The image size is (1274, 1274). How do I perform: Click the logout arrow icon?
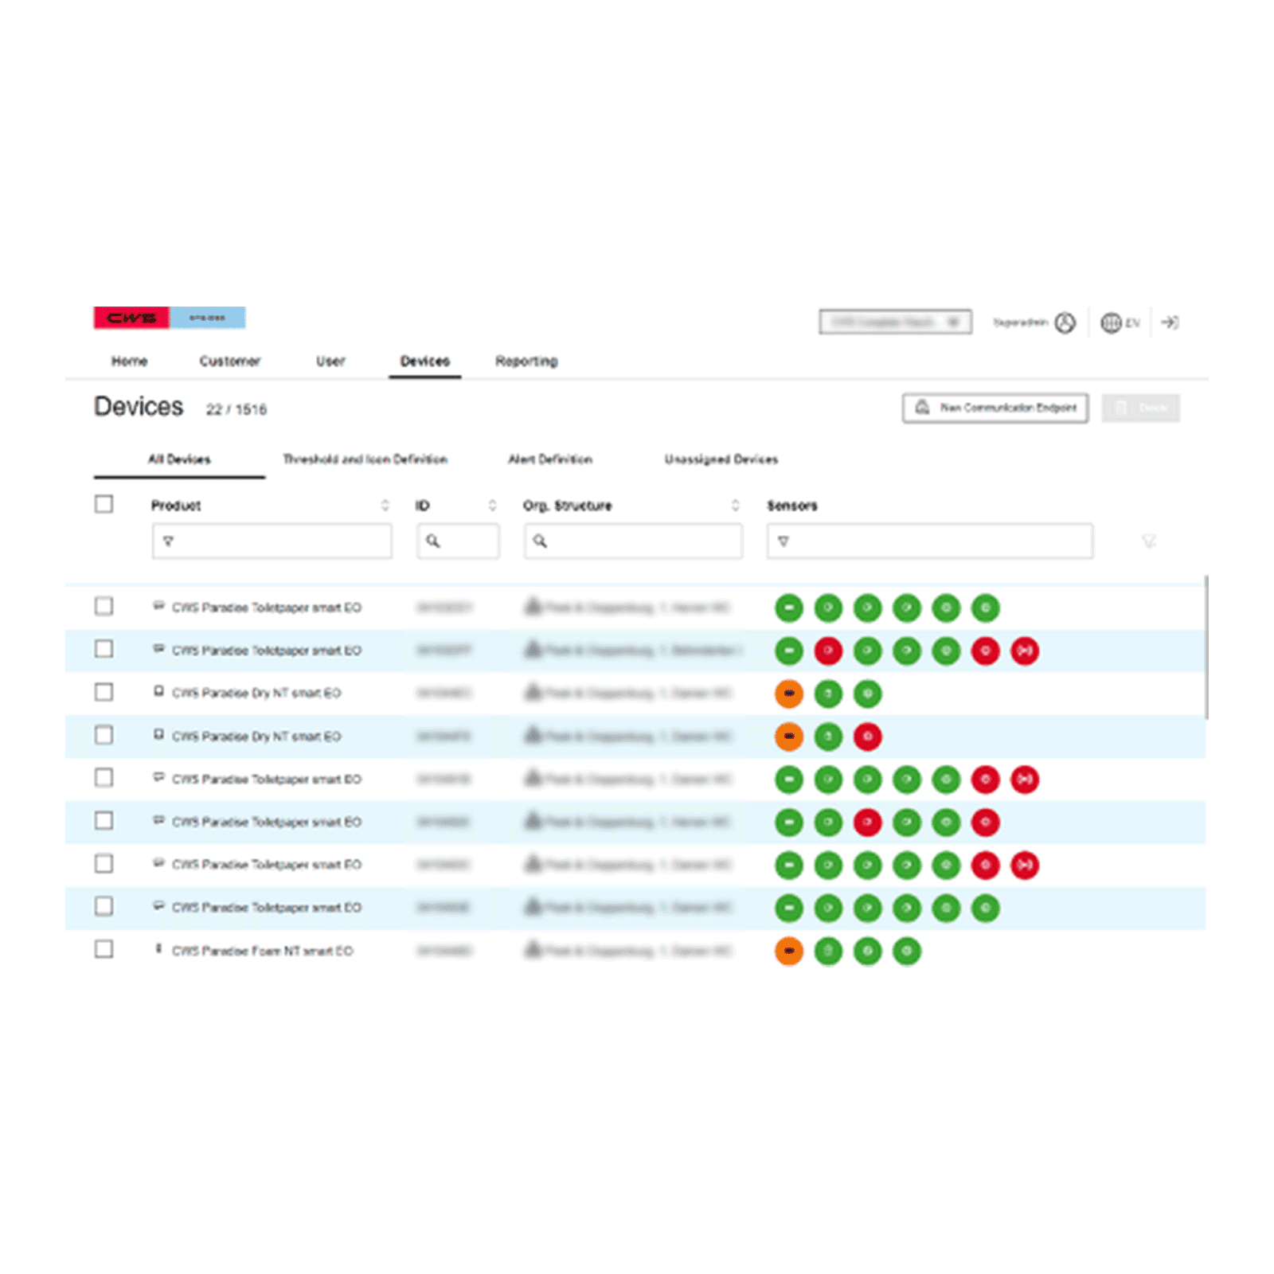tap(1170, 322)
